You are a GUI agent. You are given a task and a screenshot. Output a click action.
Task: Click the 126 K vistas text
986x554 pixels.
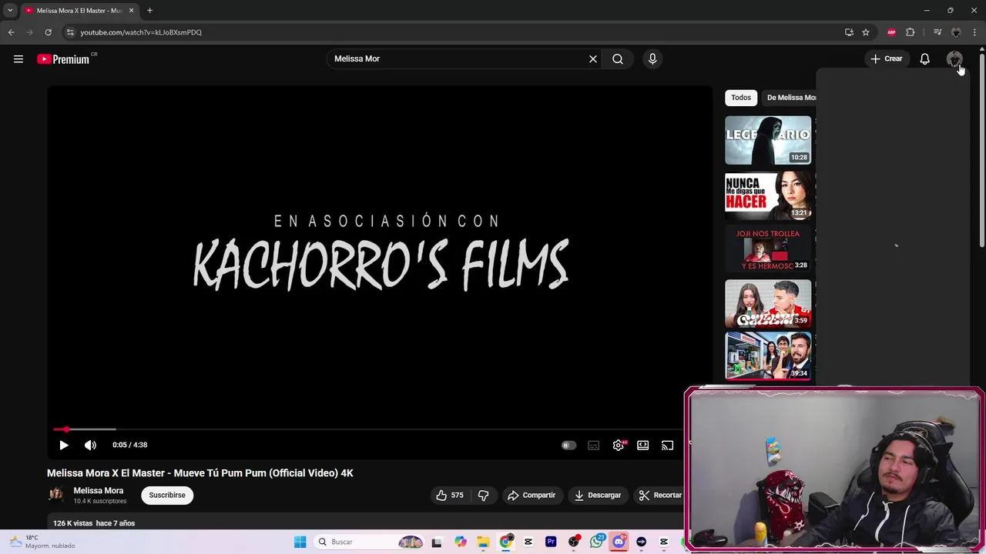pyautogui.click(x=72, y=523)
